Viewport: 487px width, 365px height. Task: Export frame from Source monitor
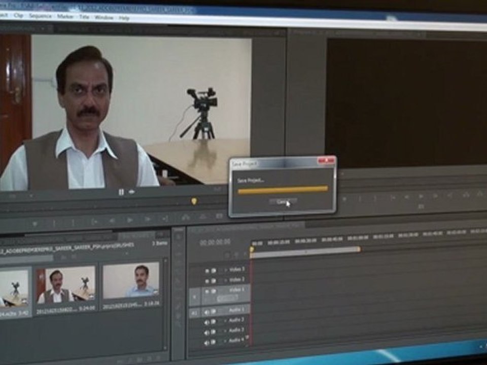coord(219,216)
